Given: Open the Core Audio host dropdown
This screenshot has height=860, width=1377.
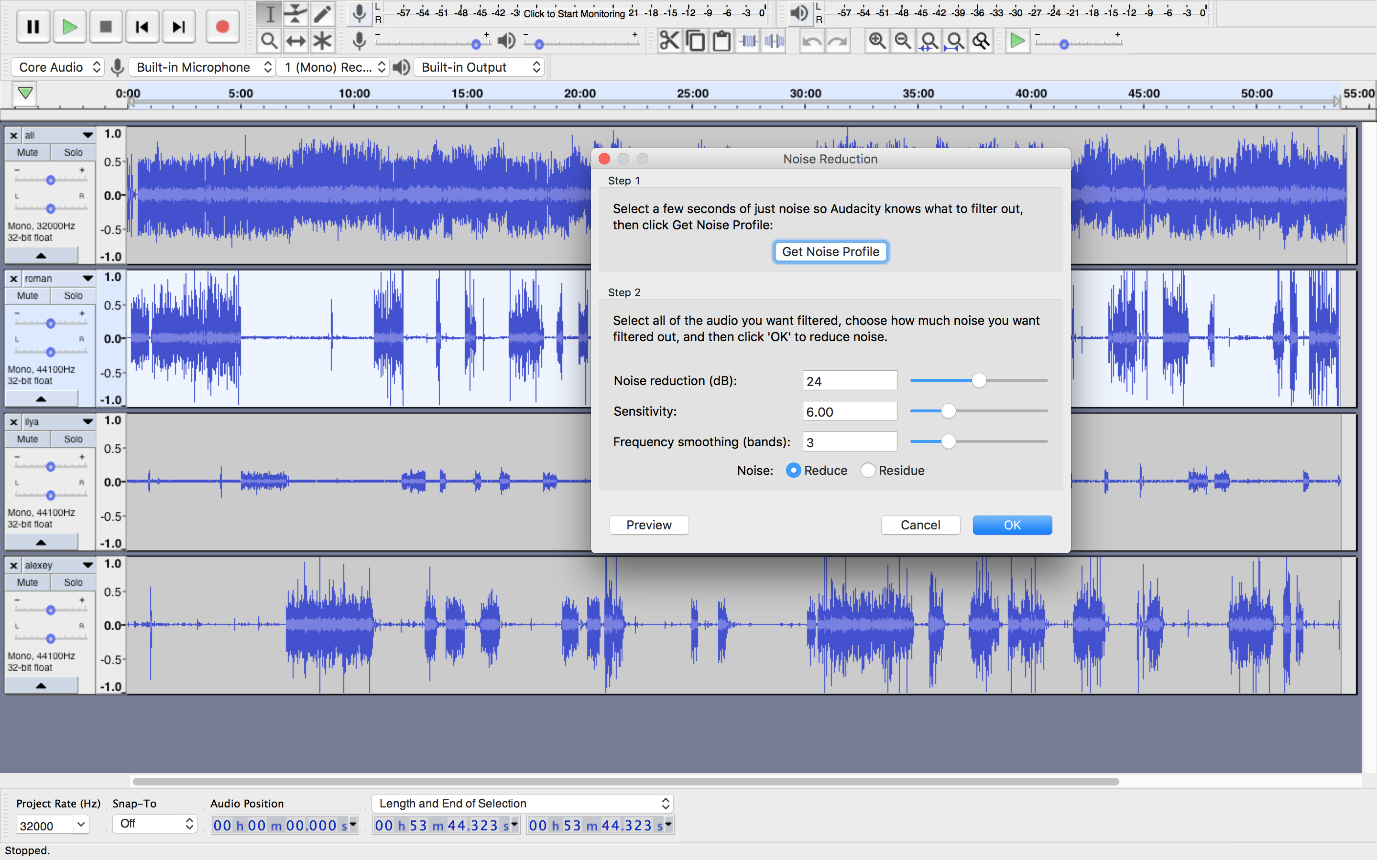Looking at the screenshot, I should [x=57, y=67].
